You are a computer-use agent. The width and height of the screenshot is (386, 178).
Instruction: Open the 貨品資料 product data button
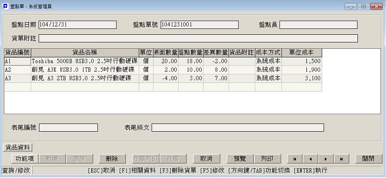coord(18,148)
